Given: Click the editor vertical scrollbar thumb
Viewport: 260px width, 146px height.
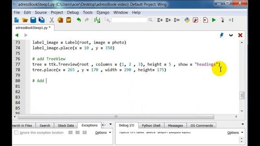Looking at the screenshot, I should pos(242,95).
